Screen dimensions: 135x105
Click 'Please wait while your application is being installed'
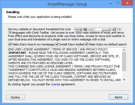pyautogui.click(x=40, y=17)
